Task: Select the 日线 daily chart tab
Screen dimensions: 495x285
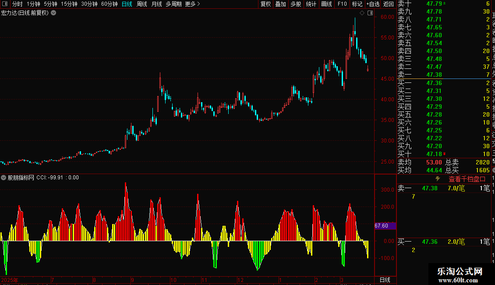Action: pos(127,4)
